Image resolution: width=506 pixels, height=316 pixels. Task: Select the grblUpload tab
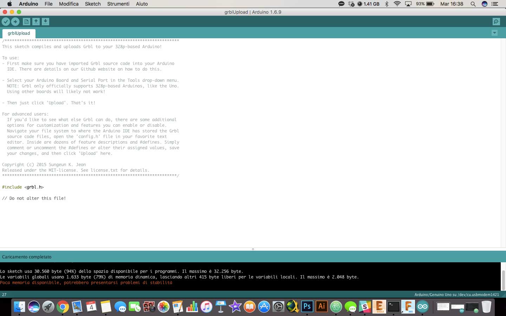tap(19, 33)
